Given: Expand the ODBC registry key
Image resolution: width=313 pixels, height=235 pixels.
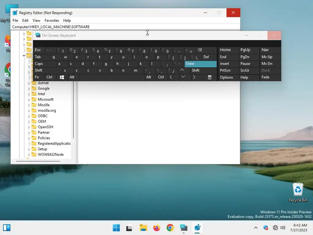Looking at the screenshot, I should point(29,116).
